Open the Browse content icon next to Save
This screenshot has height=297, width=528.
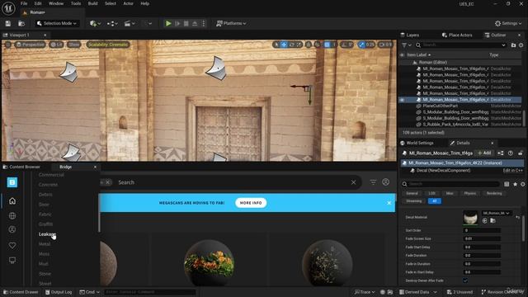[x=21, y=23]
